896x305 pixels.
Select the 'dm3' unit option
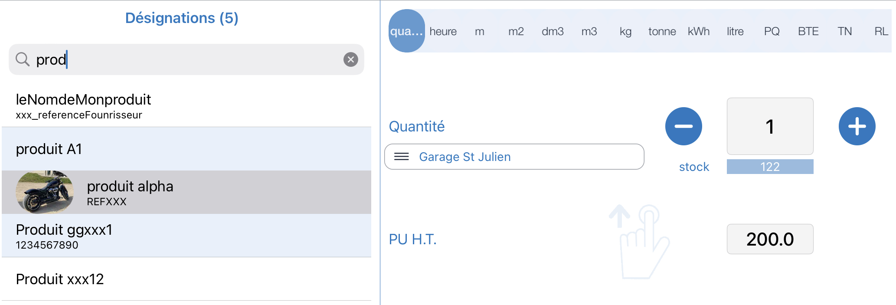(553, 31)
